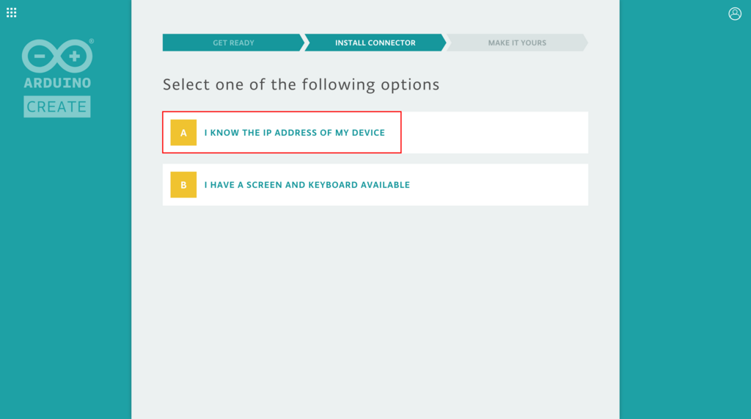Open the apps grid menu icon
Image resolution: width=751 pixels, height=419 pixels.
[x=12, y=13]
